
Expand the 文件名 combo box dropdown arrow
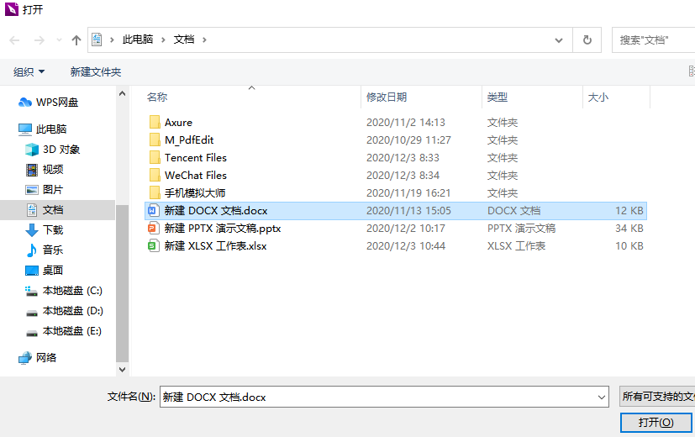coord(601,397)
